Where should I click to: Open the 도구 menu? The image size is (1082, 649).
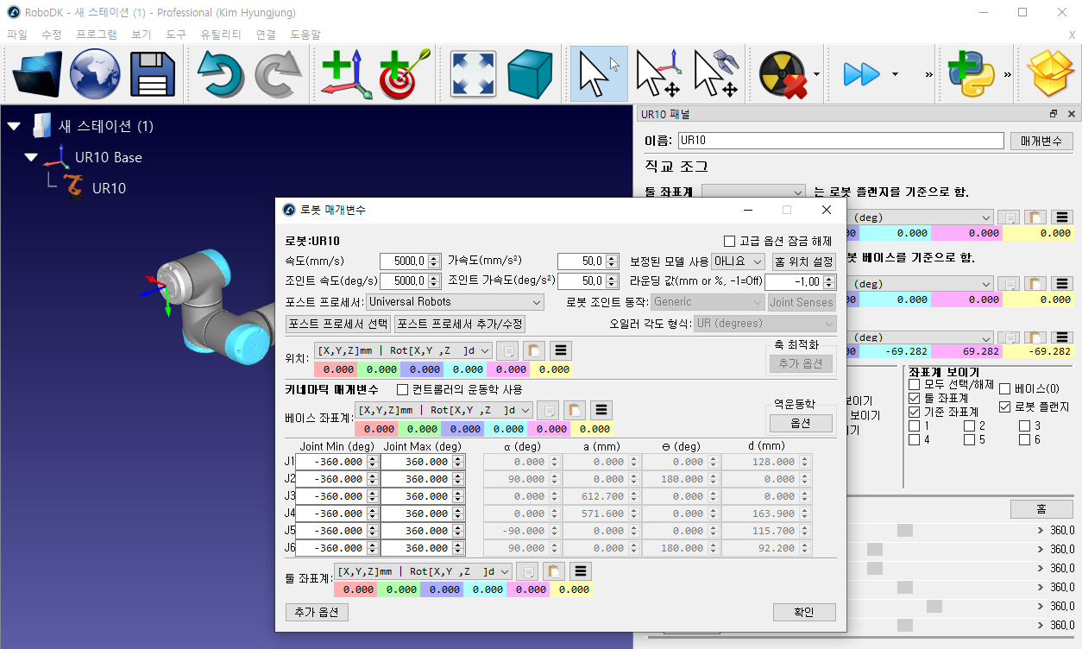[x=176, y=35]
